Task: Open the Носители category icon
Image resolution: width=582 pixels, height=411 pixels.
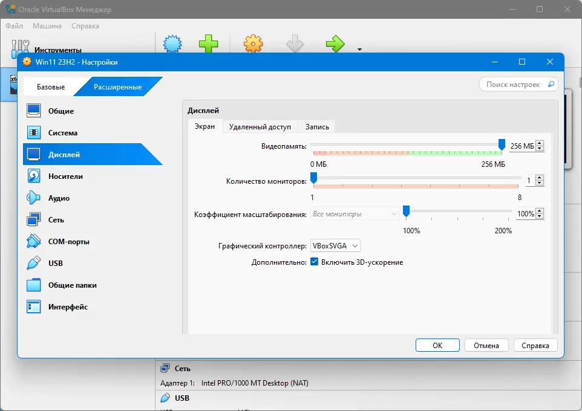Action: pyautogui.click(x=33, y=176)
